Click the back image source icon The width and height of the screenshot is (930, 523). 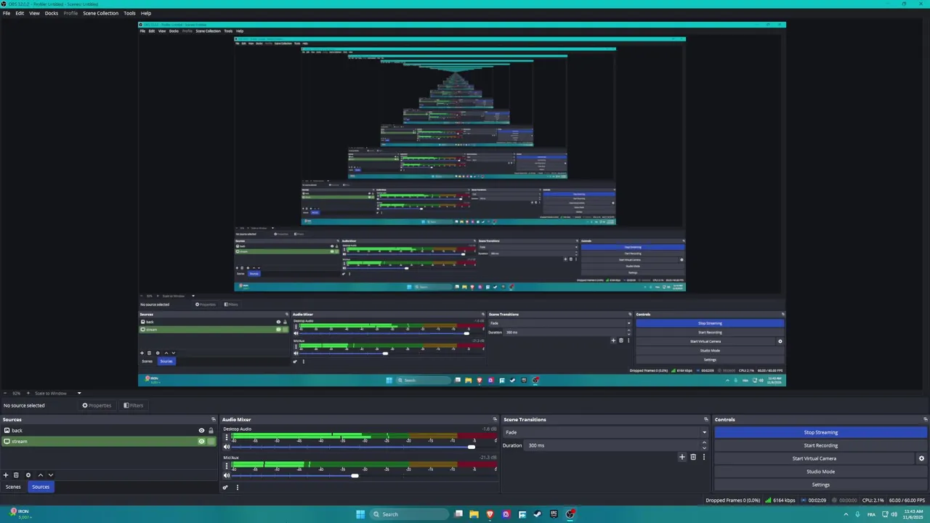[7, 431]
